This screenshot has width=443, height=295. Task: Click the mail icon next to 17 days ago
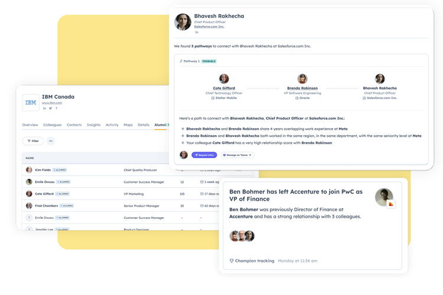tap(202, 194)
